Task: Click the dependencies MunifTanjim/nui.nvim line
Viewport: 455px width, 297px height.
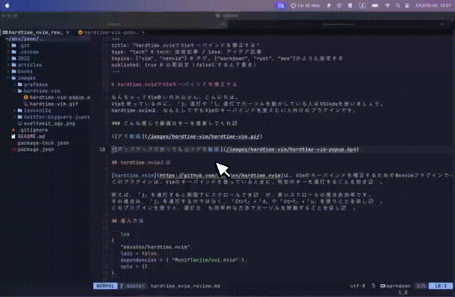Action: (184, 260)
